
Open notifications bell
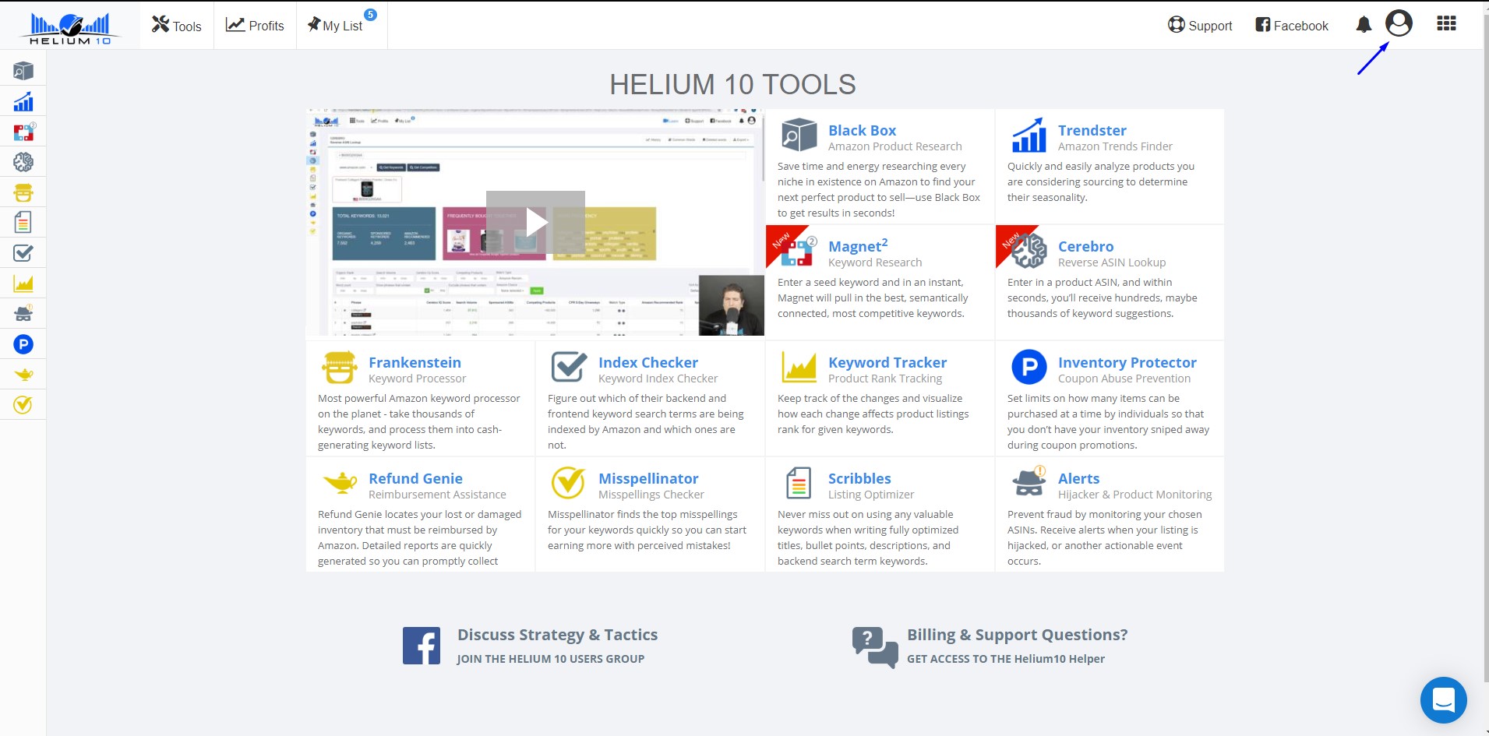coord(1364,25)
